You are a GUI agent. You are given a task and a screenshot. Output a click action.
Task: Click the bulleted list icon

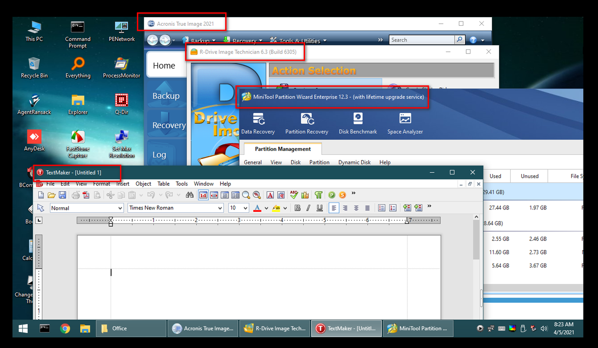[382, 208]
